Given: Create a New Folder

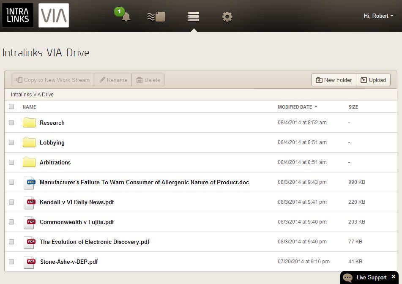Looking at the screenshot, I should click(x=334, y=80).
